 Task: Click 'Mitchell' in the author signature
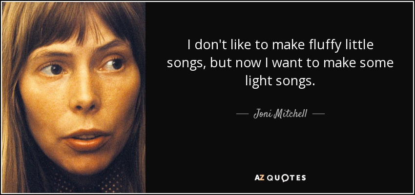[x=290, y=115]
